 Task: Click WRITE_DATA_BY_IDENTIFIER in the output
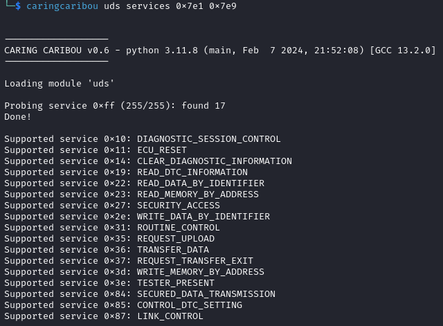coord(203,217)
